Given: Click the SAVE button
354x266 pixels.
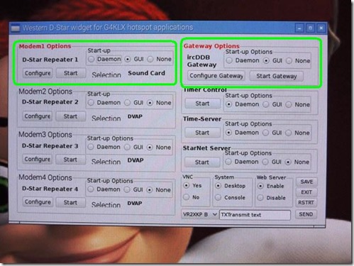Looking at the screenshot, I should [x=306, y=182].
